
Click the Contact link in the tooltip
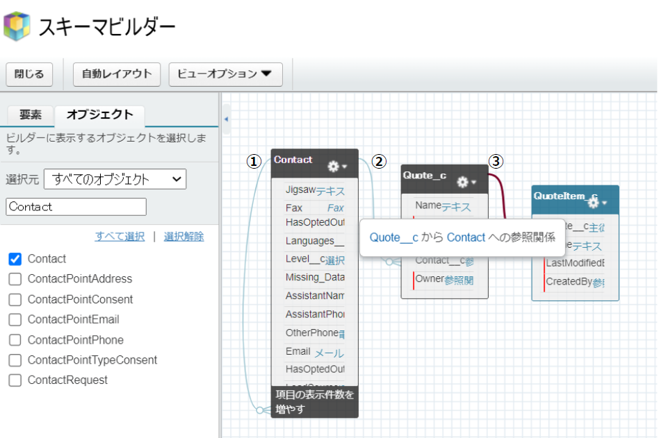point(466,237)
